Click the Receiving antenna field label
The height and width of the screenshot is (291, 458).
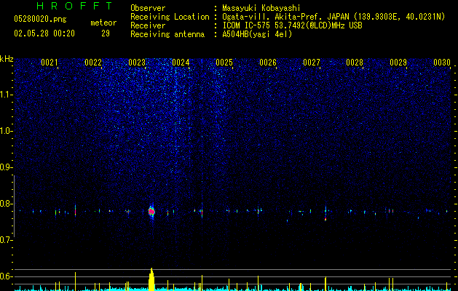click(x=167, y=34)
